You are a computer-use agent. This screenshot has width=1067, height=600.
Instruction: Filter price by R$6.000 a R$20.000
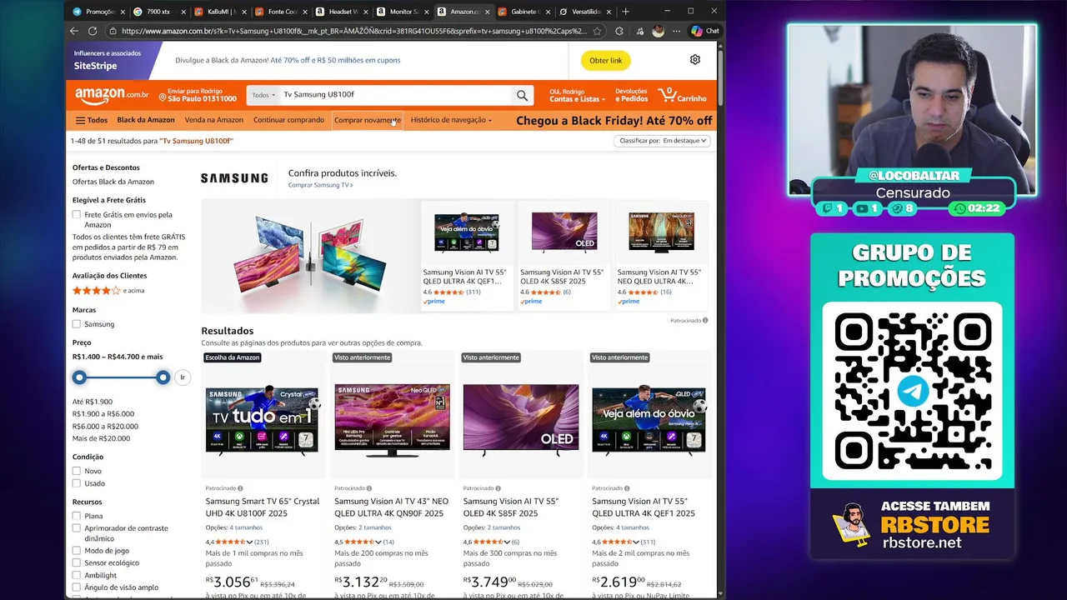(105, 426)
